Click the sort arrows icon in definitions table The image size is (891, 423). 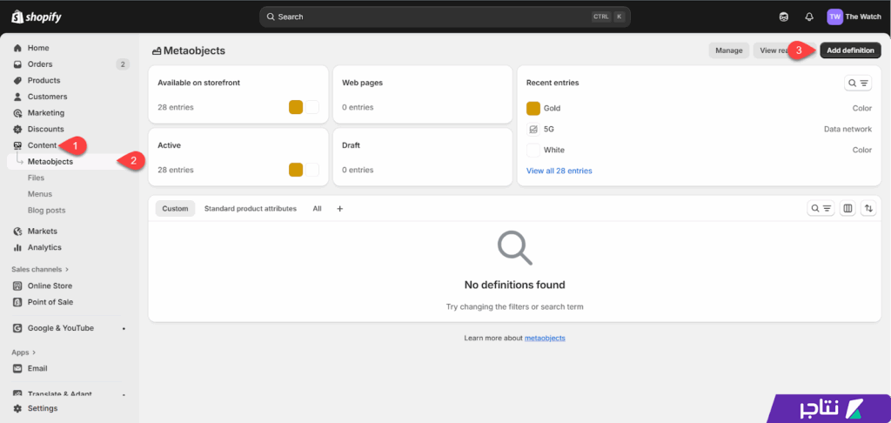(868, 209)
